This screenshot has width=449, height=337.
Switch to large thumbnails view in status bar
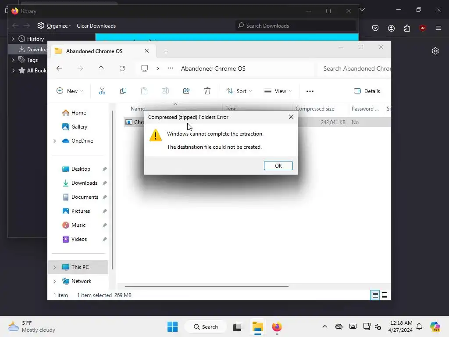click(385, 295)
